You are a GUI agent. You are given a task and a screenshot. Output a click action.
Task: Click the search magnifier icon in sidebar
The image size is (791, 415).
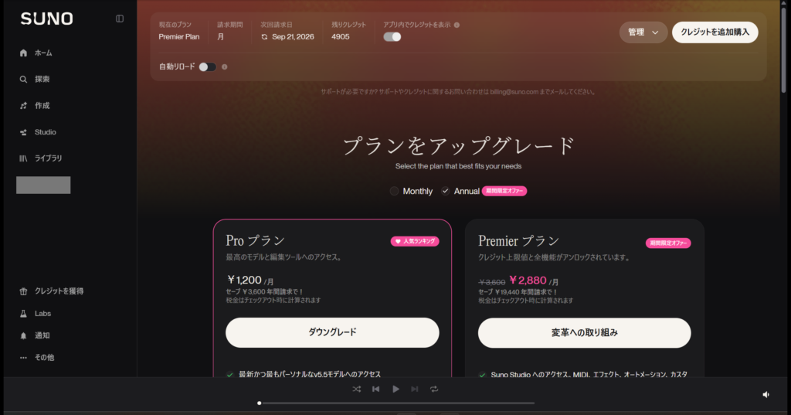23,80
